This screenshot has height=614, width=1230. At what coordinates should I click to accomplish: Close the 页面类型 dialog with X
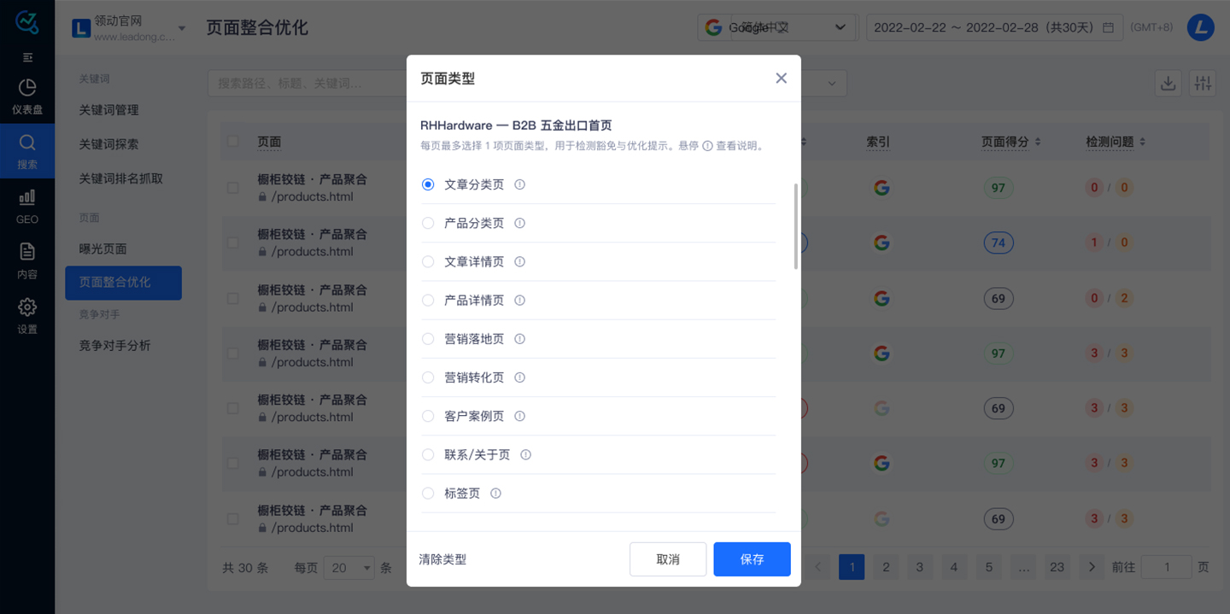pos(781,78)
